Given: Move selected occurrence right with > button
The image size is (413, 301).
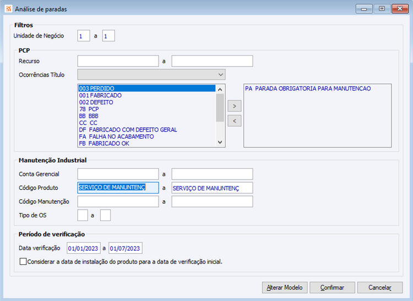Looking at the screenshot, I should [235, 106].
